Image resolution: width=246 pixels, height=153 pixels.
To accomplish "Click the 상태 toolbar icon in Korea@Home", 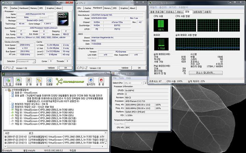I will [x=29, y=81].
